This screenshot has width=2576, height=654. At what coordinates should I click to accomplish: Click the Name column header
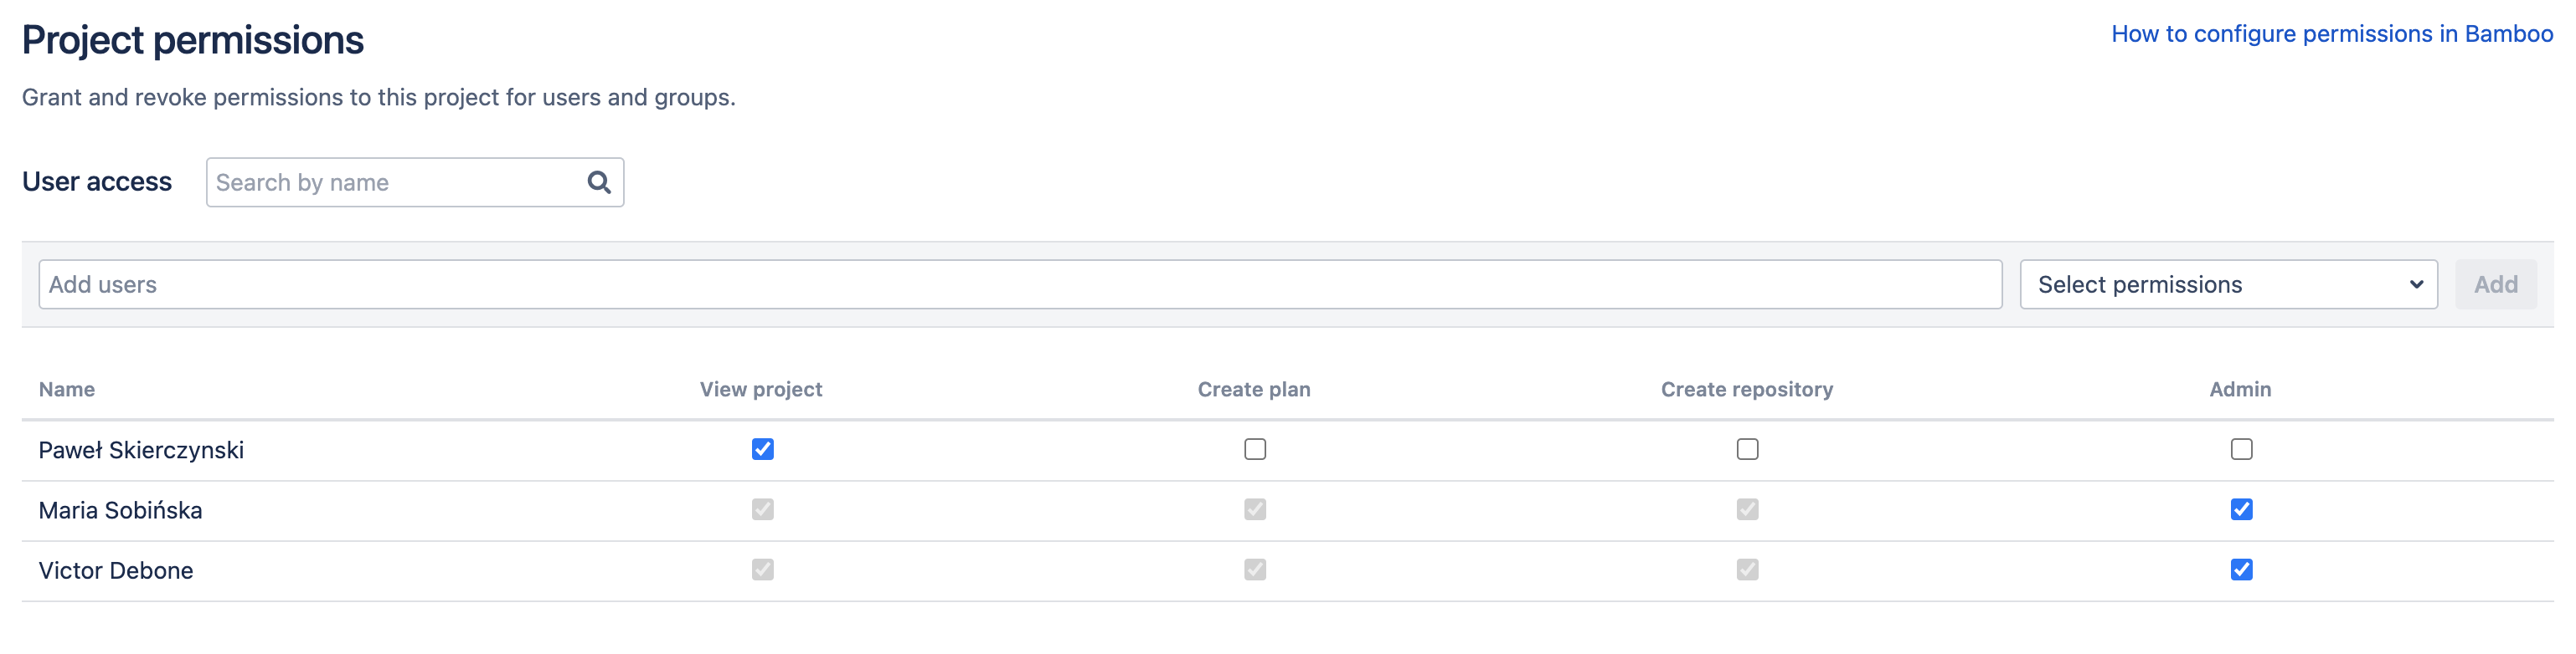pos(67,390)
